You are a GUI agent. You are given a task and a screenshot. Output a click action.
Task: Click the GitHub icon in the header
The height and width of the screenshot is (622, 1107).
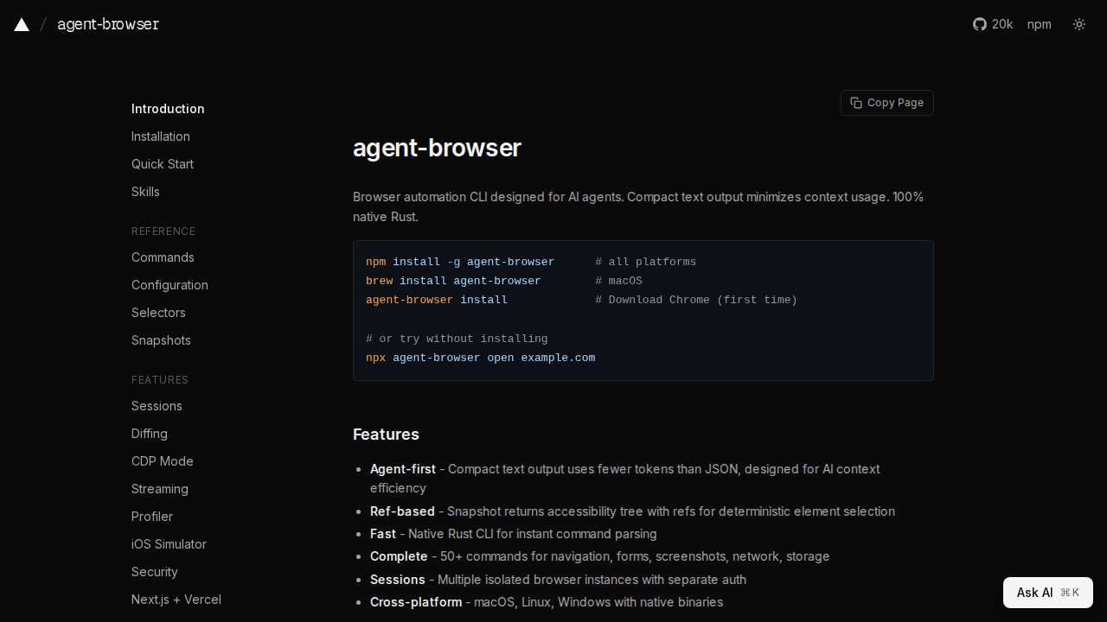click(979, 24)
